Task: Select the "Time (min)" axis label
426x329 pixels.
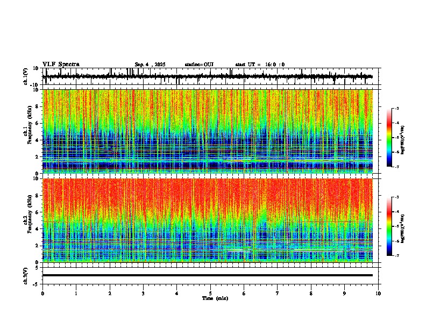Action: tap(215, 298)
